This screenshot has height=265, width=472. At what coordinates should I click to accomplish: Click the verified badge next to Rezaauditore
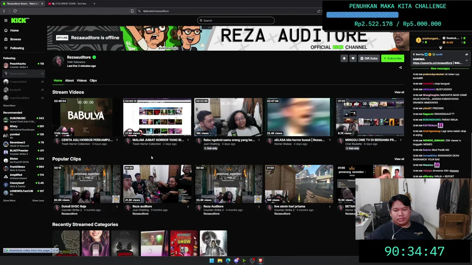94,57
